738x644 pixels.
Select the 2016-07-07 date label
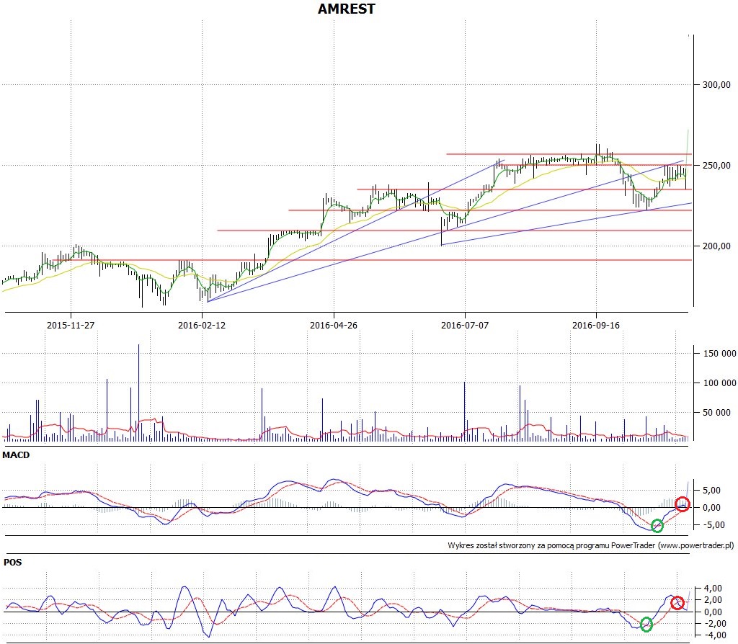[x=465, y=325]
